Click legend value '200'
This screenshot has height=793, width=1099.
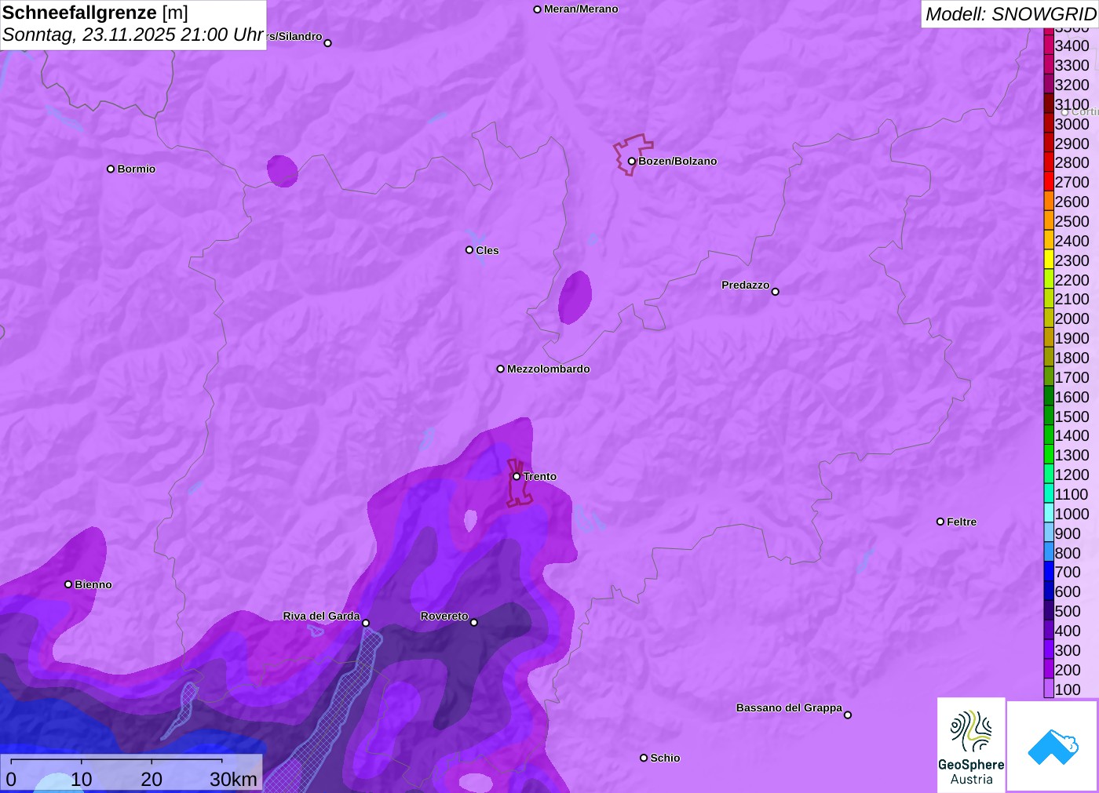[x=1068, y=670]
